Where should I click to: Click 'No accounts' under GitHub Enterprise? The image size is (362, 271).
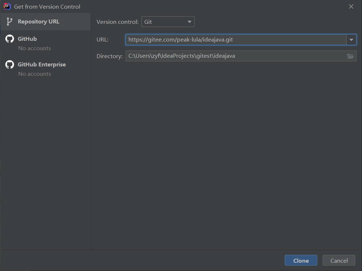coord(35,74)
